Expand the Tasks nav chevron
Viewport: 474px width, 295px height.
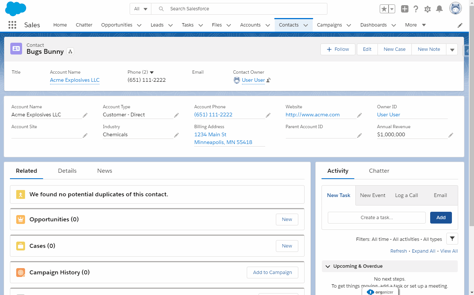pyautogui.click(x=201, y=25)
